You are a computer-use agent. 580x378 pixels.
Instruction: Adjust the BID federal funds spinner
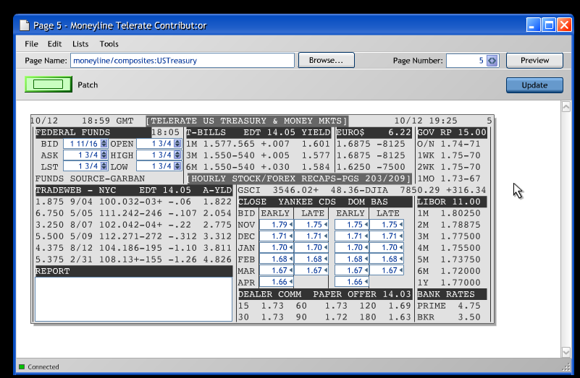(104, 144)
